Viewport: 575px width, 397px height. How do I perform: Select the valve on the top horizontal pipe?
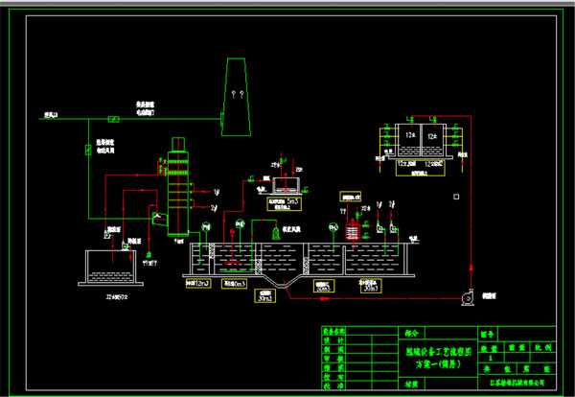point(113,119)
